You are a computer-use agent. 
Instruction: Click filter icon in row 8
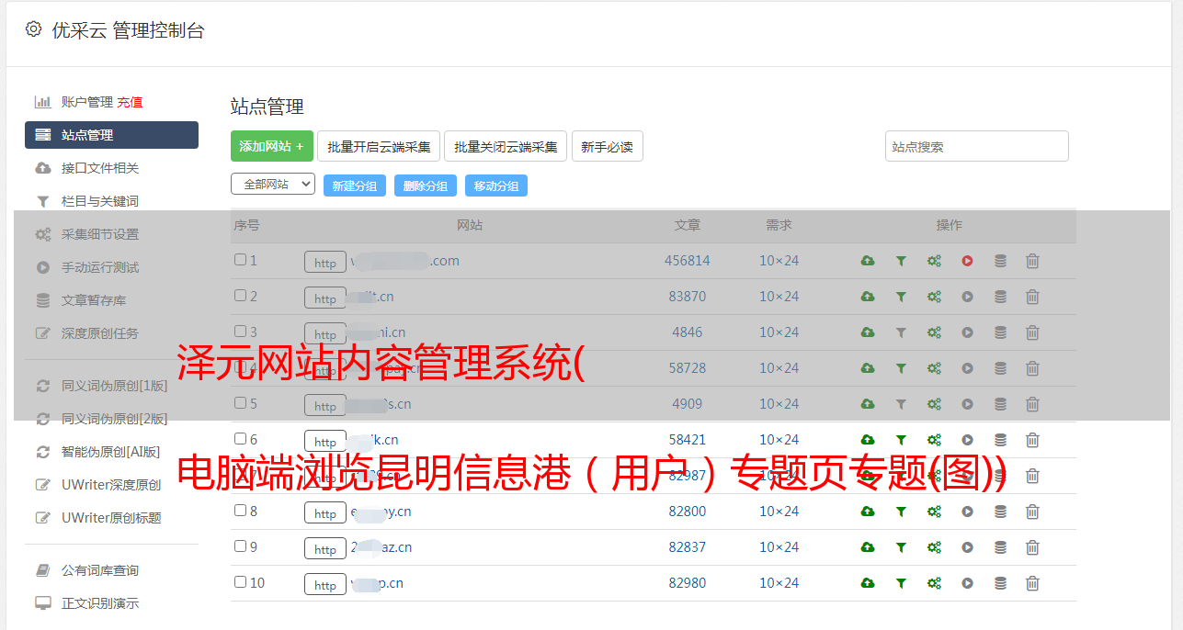901,512
